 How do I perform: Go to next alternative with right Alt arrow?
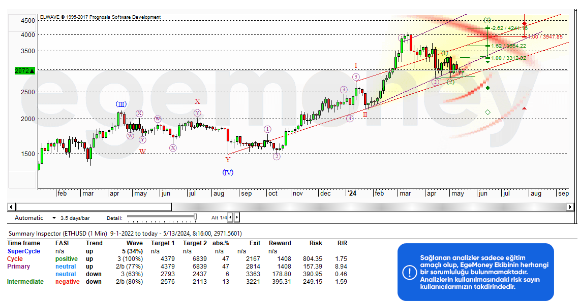coord(237,217)
